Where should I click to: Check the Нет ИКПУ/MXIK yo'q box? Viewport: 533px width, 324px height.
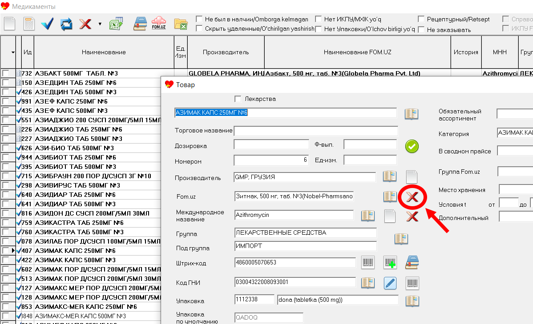click(x=319, y=19)
